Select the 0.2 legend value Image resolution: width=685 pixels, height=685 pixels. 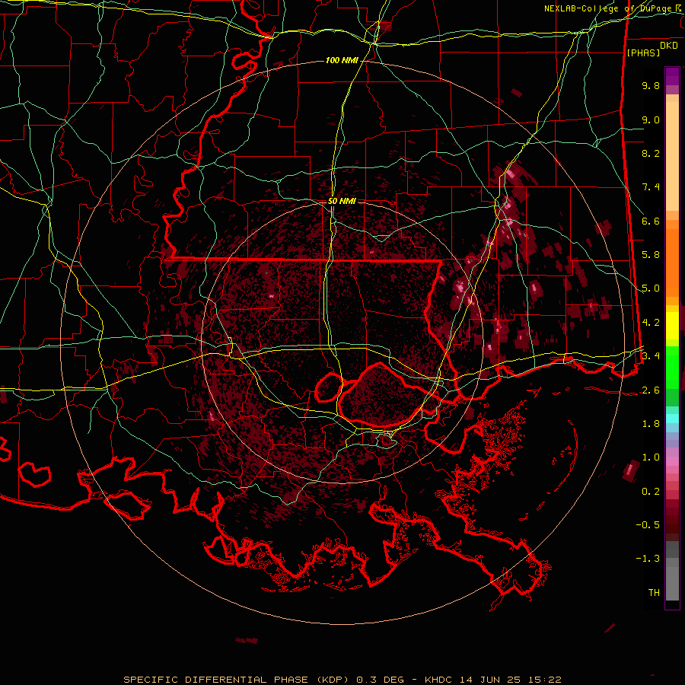(651, 492)
